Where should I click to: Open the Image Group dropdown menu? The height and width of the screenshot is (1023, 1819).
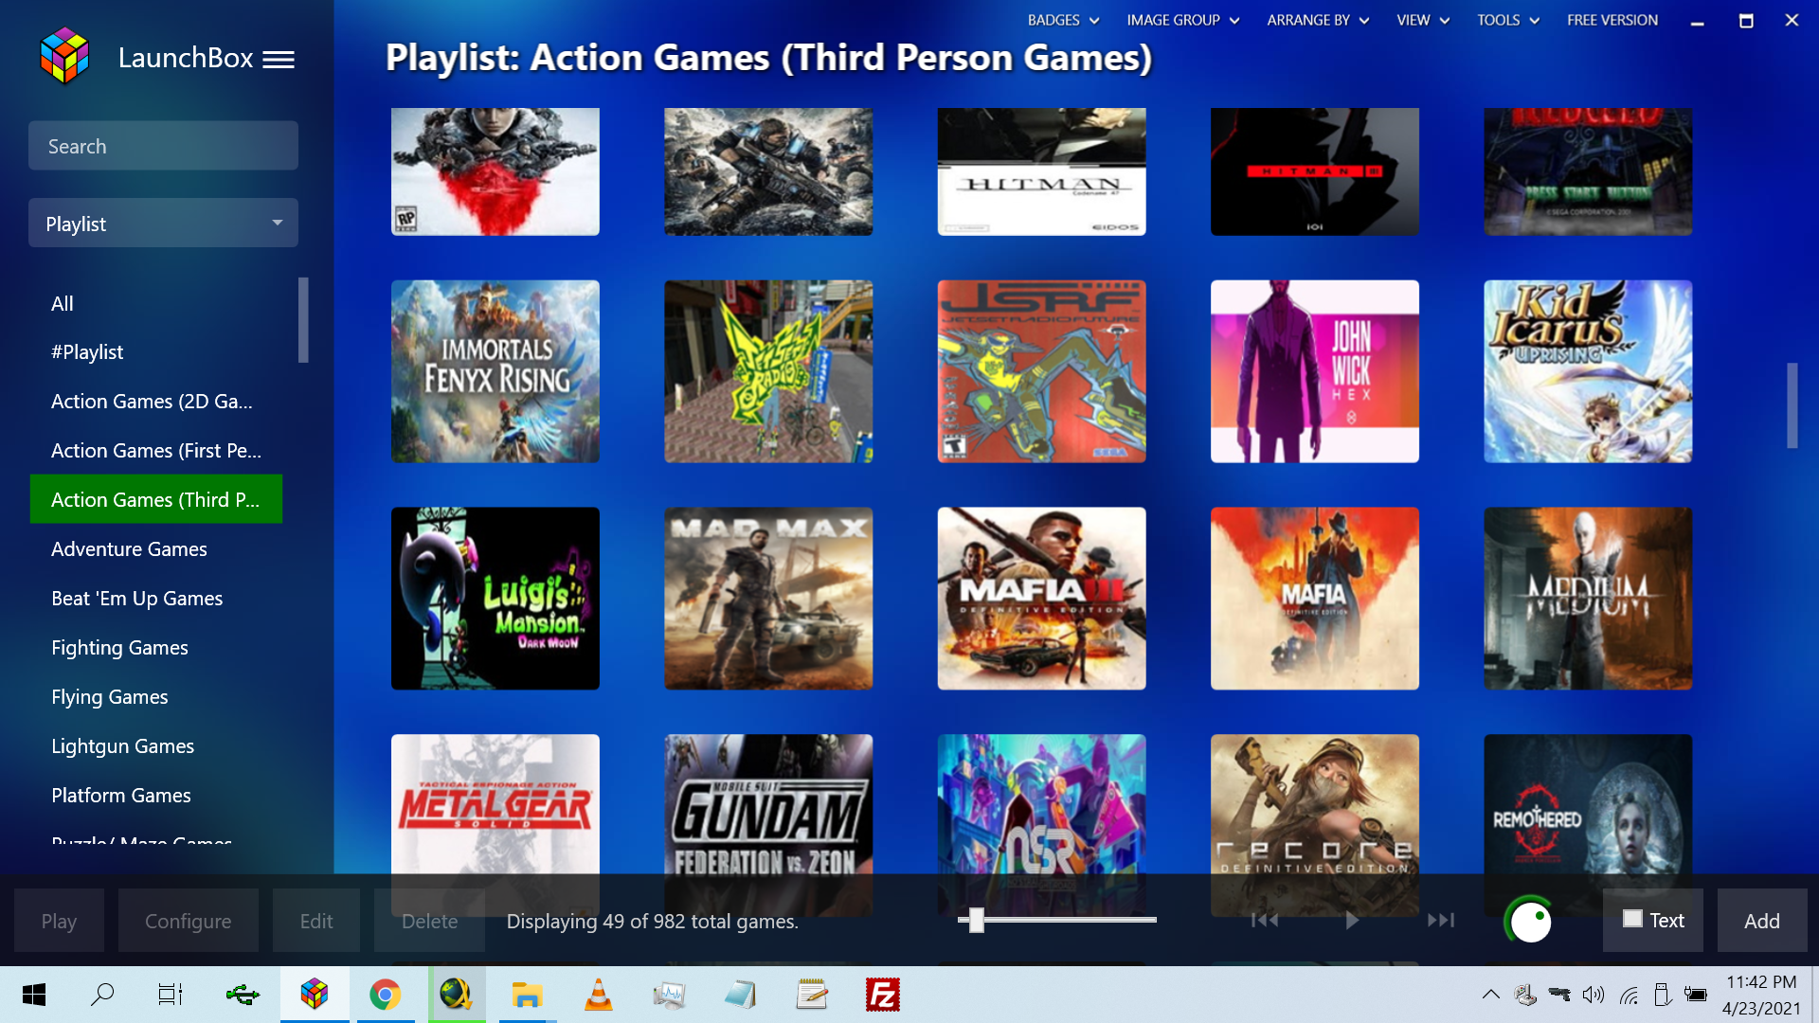coord(1182,20)
